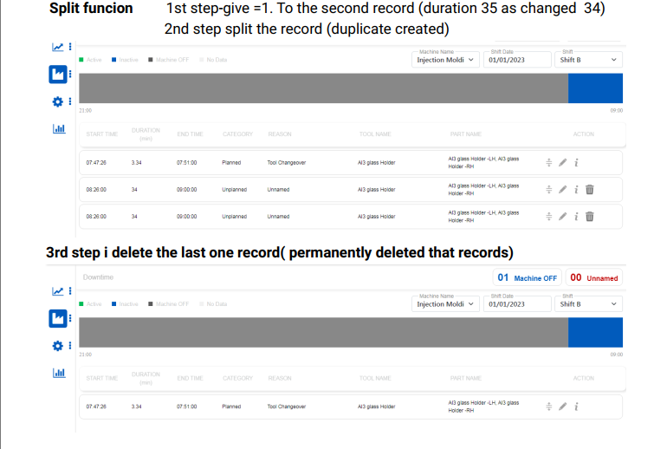Click grey Machine OFF timeline segment, 3rd-step screenshot
Viewport: 654px width, 449px height.
click(324, 333)
